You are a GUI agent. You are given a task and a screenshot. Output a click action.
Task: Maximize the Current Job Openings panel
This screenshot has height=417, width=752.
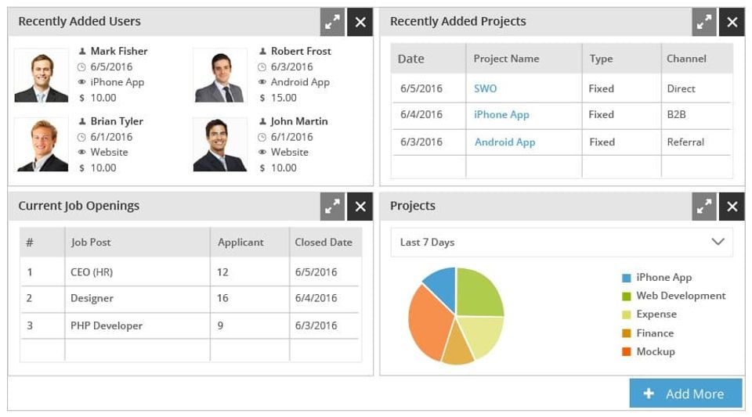(x=333, y=207)
